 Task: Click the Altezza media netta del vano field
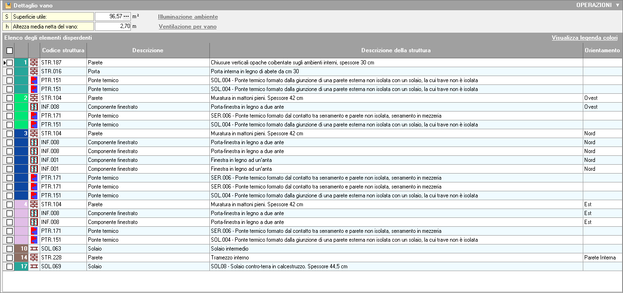click(x=112, y=27)
